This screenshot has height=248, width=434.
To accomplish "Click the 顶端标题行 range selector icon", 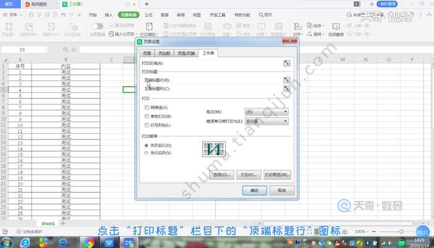I will click(x=286, y=80).
